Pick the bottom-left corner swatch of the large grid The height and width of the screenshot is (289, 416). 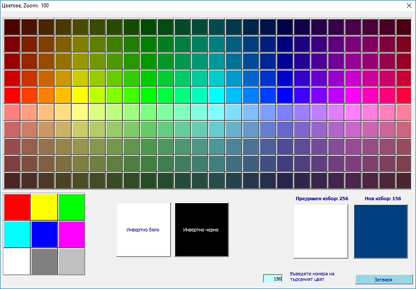coord(12,180)
